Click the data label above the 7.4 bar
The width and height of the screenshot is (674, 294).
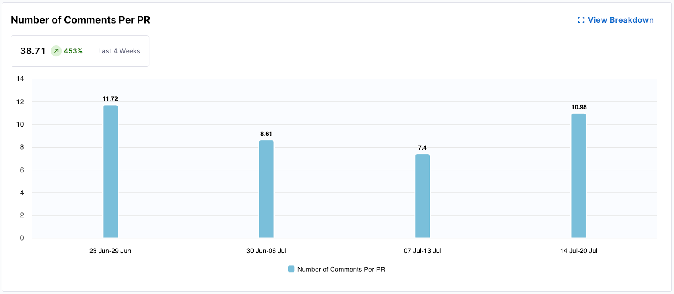(x=422, y=148)
